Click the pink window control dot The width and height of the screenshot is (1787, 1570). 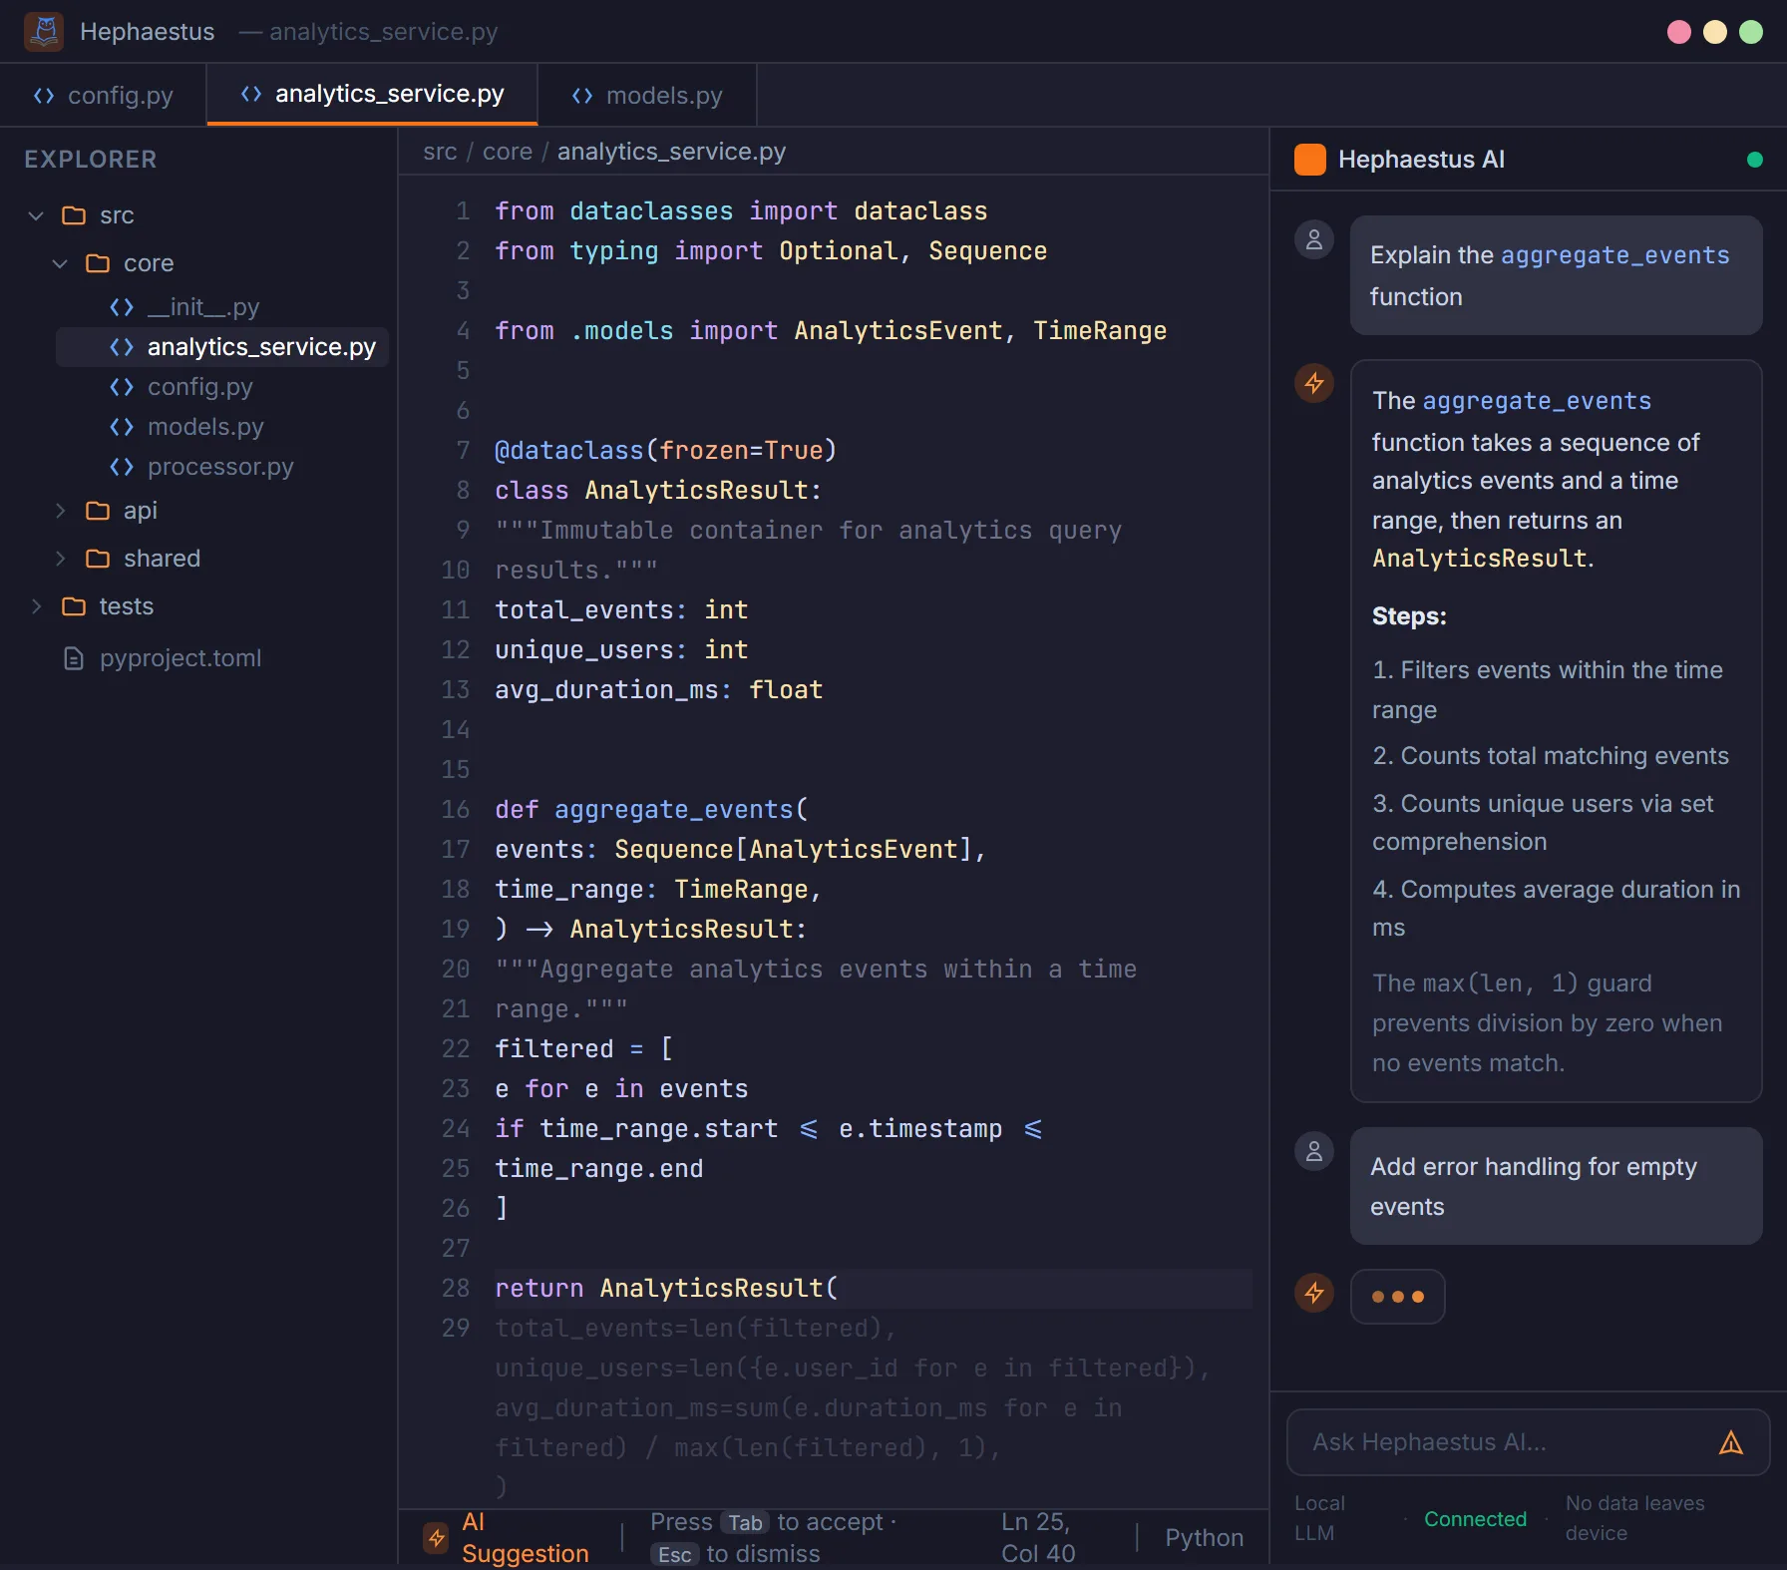pyautogui.click(x=1679, y=32)
